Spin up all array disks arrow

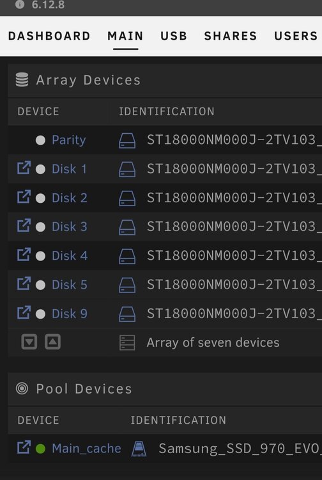tap(52, 342)
